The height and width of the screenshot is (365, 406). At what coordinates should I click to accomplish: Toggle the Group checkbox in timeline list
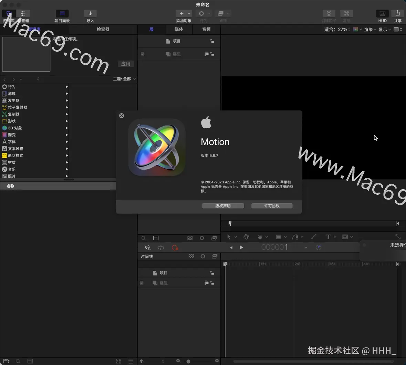click(142, 283)
